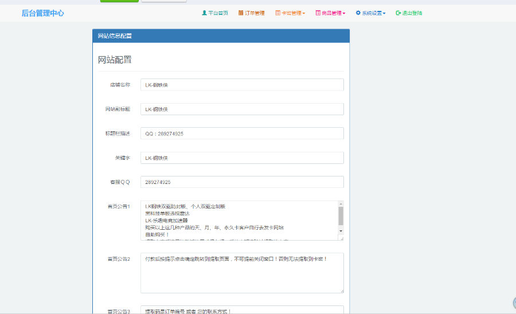Click the 客服QQ input field
This screenshot has height=314, width=516.
(x=242, y=182)
